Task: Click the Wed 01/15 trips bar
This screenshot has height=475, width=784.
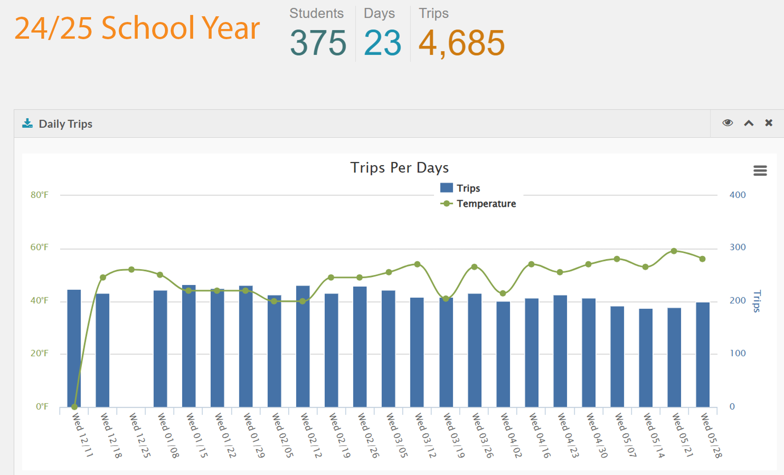Action: click(x=189, y=347)
